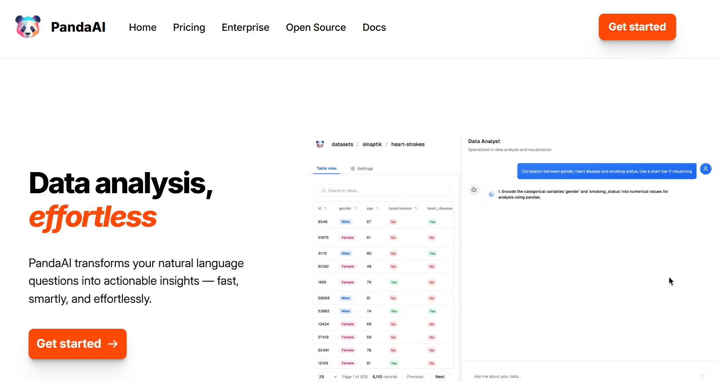This screenshot has width=725, height=382.
Task: Click the panda icon beside datasets breadcrumb
Action: tap(320, 144)
